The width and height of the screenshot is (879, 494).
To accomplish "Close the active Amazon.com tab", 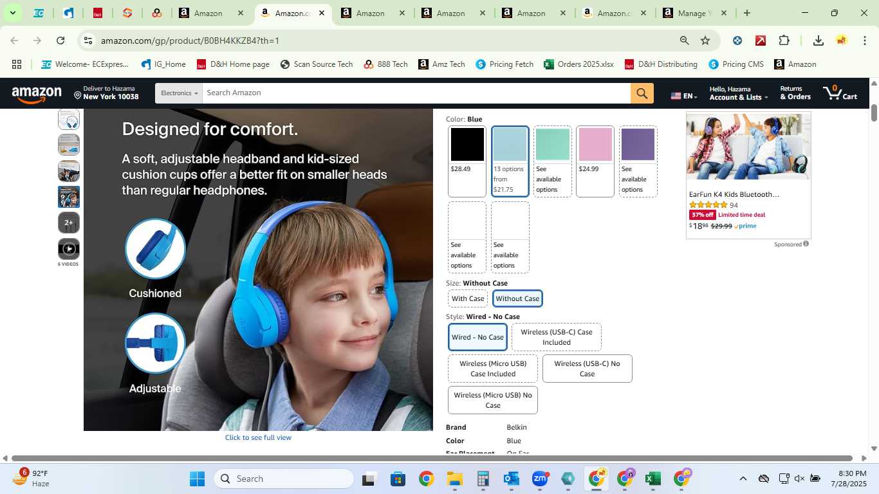I will 322,13.
